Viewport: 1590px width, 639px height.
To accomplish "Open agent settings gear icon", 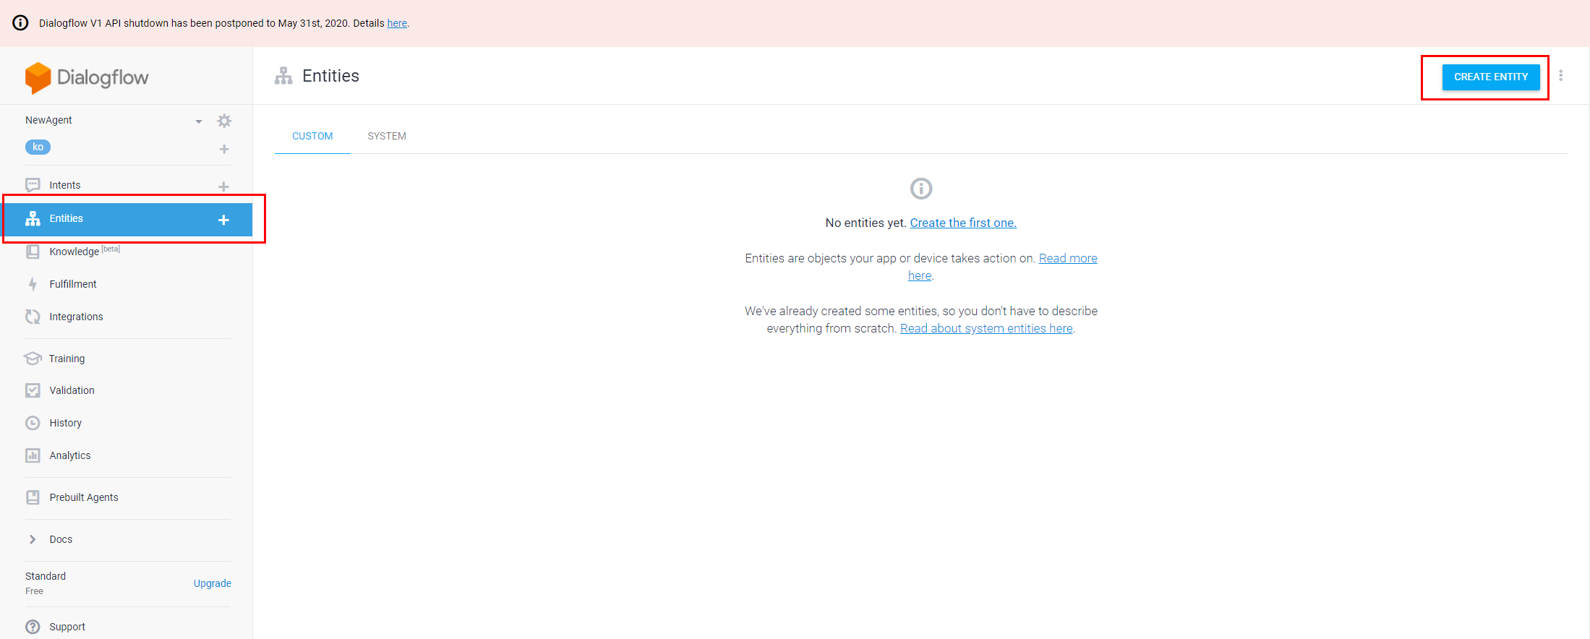I will pyautogui.click(x=224, y=121).
